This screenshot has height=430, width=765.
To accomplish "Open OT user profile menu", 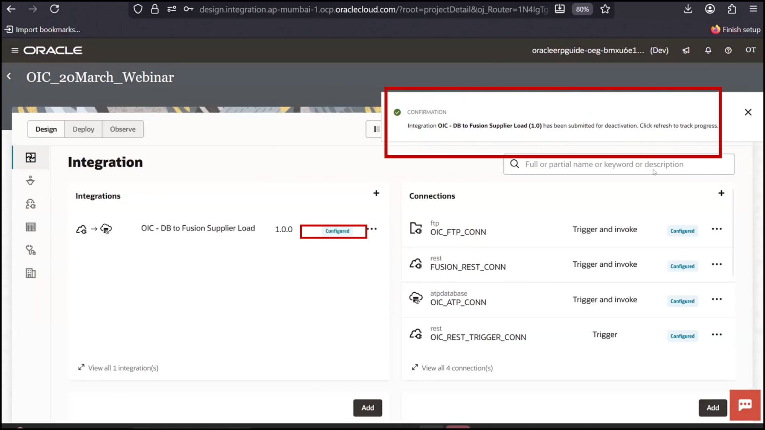I will [x=751, y=50].
